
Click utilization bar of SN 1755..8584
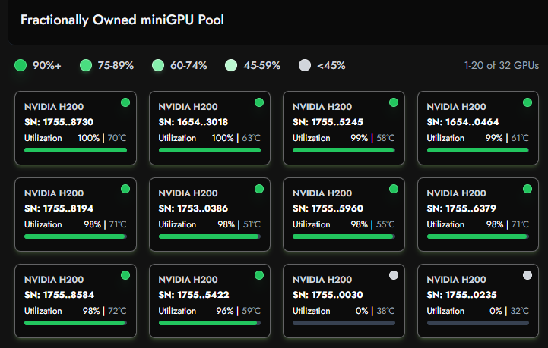point(75,323)
